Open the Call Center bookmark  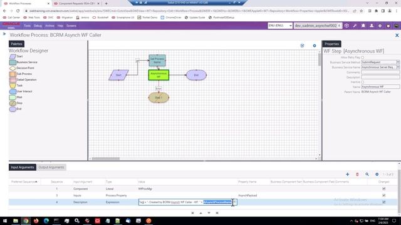[x=11, y=17]
